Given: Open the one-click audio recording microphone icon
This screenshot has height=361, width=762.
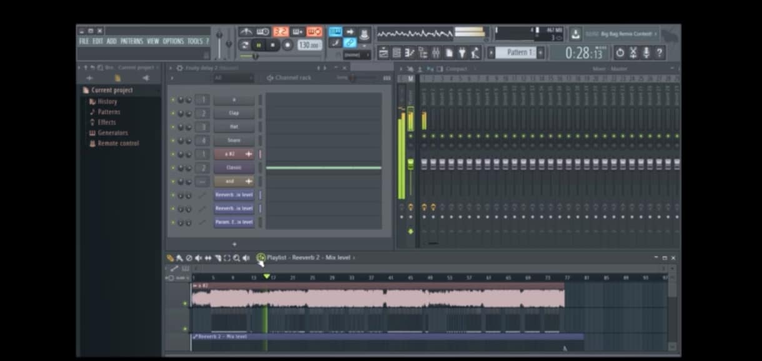Looking at the screenshot, I should point(646,52).
